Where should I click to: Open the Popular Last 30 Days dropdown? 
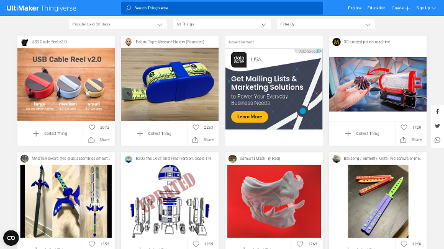(117, 24)
